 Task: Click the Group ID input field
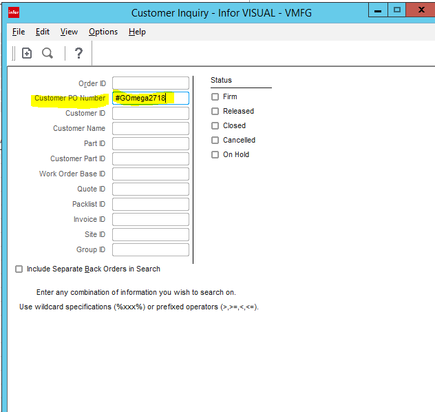(x=151, y=250)
